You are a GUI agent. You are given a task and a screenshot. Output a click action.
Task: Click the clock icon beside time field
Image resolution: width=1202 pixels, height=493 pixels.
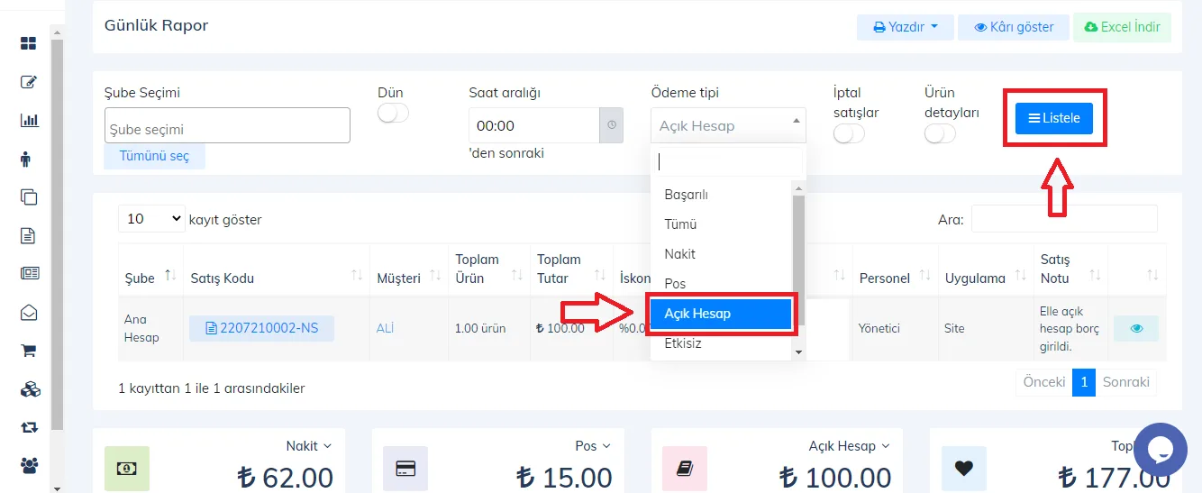point(612,125)
